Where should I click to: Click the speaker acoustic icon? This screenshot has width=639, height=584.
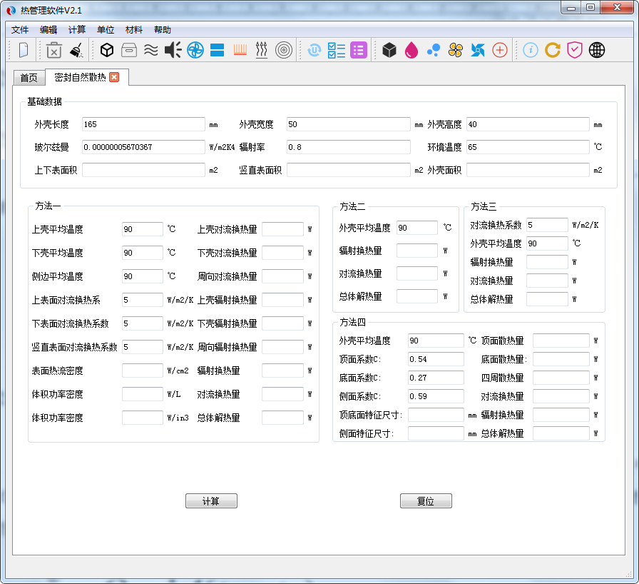(x=173, y=50)
